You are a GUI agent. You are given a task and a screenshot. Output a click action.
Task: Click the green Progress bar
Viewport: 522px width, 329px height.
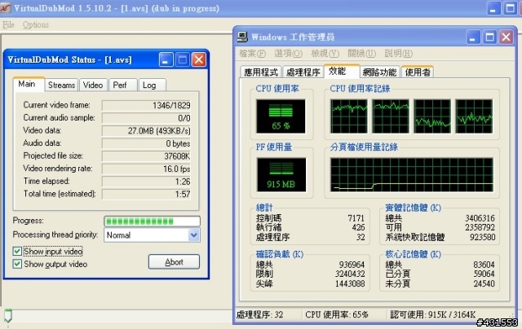point(153,222)
